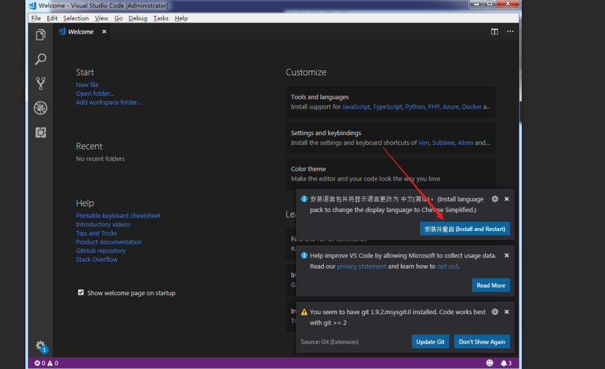Click the Docker support link

pyautogui.click(x=472, y=107)
